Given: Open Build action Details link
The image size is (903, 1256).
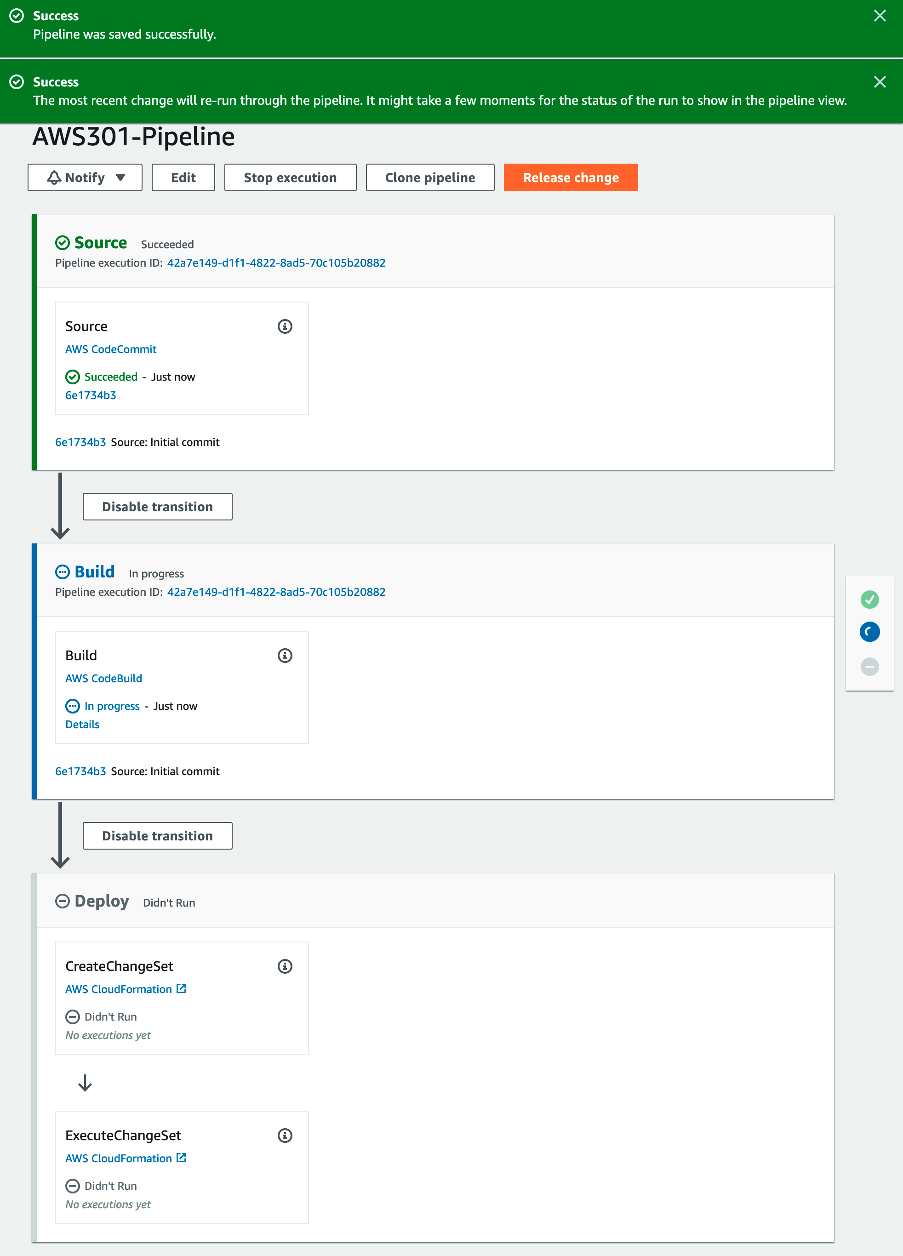Looking at the screenshot, I should (83, 725).
